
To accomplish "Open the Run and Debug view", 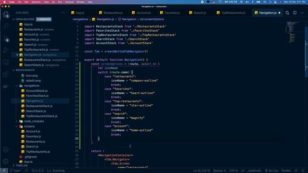I will (x=6, y=50).
